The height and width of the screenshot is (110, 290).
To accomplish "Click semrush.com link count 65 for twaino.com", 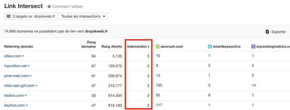I will (158, 95).
